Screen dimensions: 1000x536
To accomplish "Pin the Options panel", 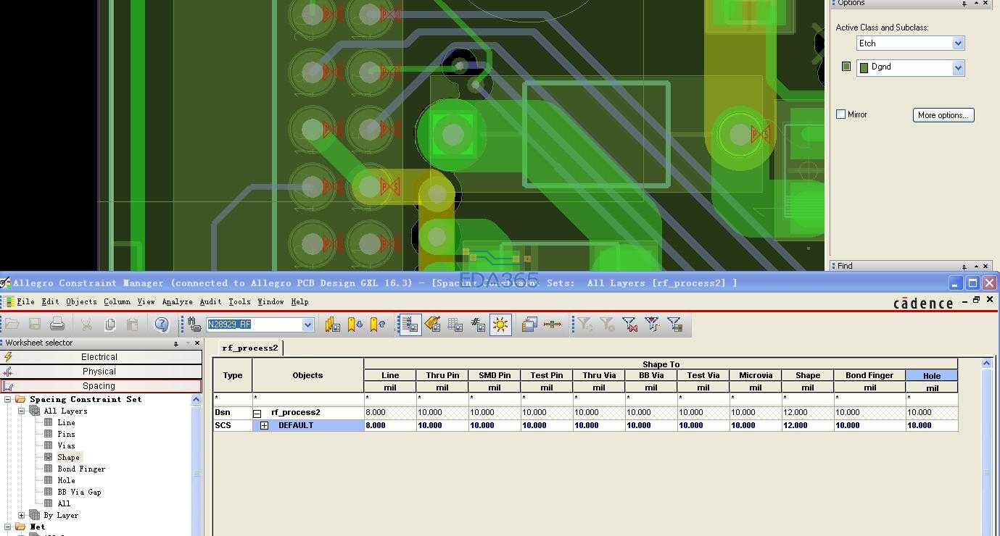I will pos(964,4).
